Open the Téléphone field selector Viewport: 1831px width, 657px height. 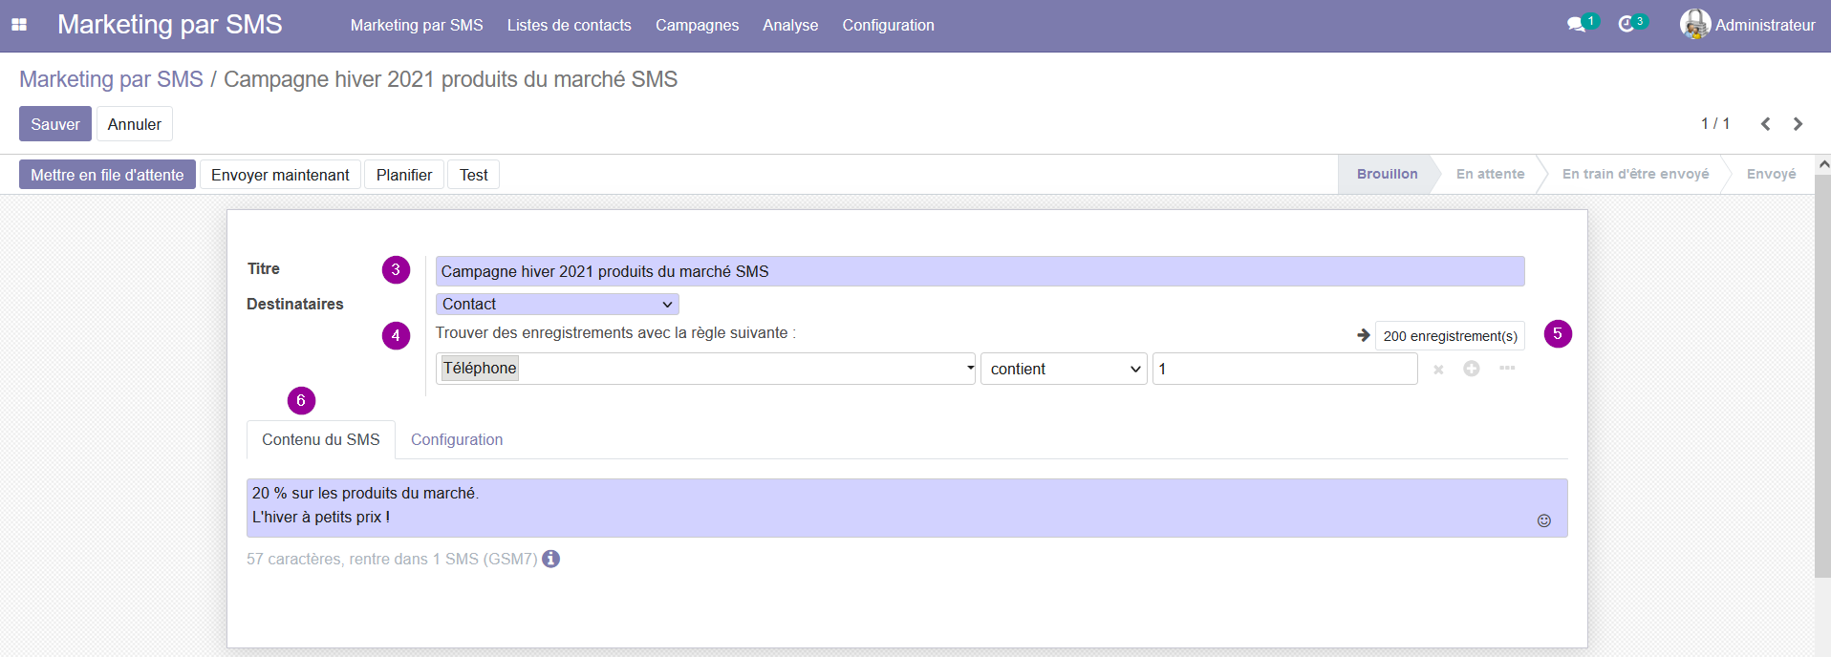click(x=705, y=369)
